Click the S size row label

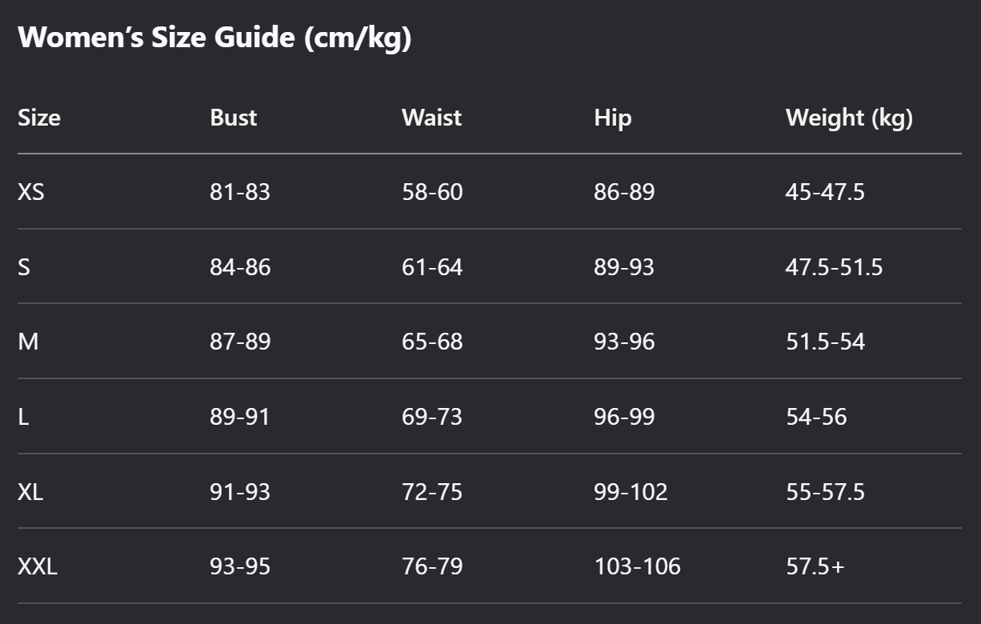point(24,267)
